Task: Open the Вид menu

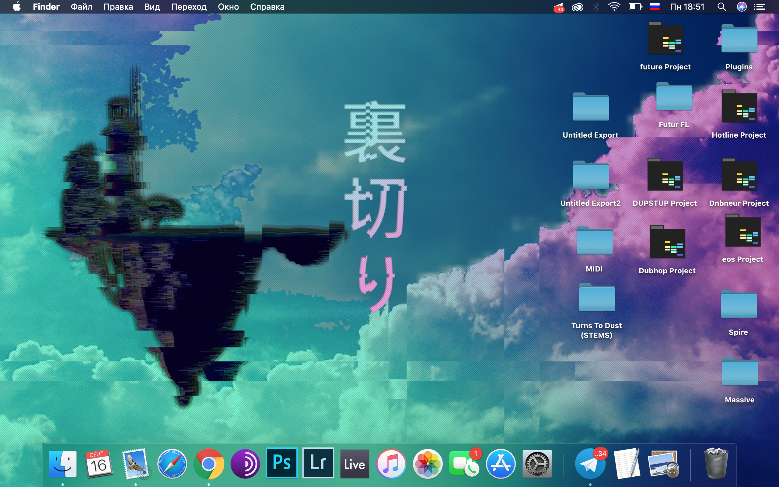Action: 152,7
